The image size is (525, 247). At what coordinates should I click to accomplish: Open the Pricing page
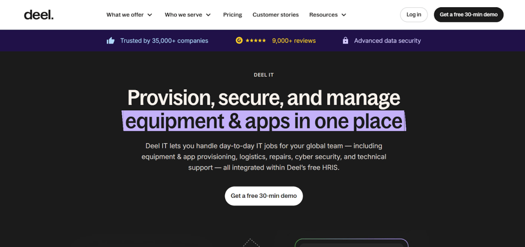coord(232,15)
